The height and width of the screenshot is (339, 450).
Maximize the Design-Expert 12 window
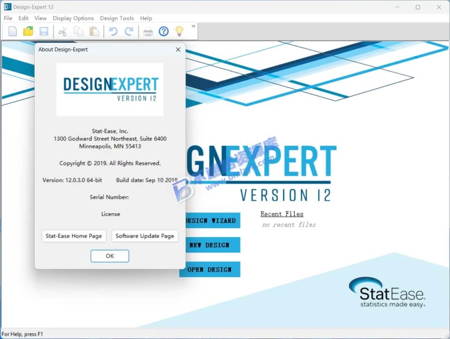[418, 7]
